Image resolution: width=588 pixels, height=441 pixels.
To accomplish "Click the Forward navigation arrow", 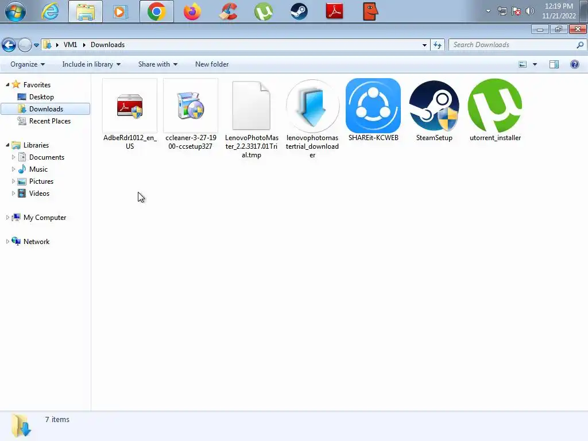I will [25, 45].
